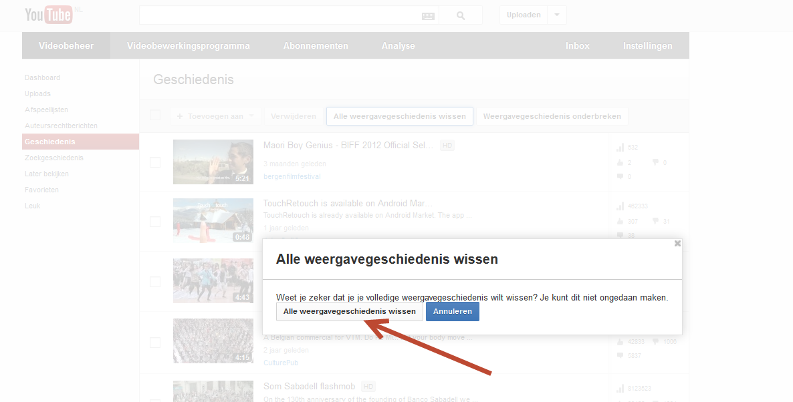Select the checkbox beside the 4:15 video
The image size is (793, 402).
(155, 343)
